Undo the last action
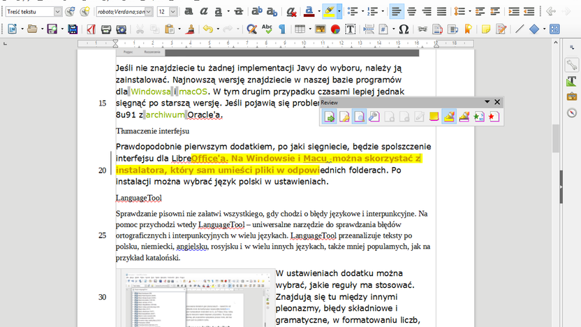The height and width of the screenshot is (327, 581). (x=208, y=29)
